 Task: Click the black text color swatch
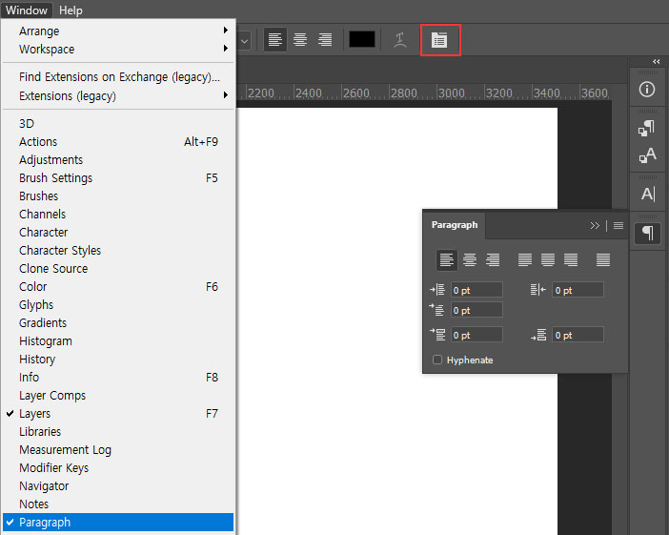[362, 39]
